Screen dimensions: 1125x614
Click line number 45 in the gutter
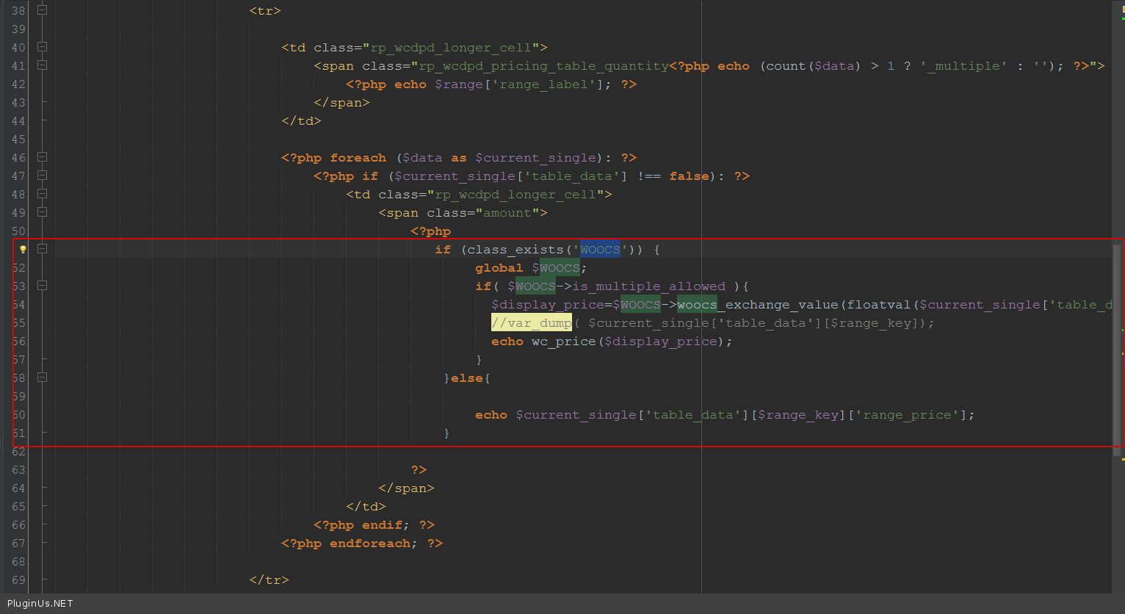[x=18, y=140]
